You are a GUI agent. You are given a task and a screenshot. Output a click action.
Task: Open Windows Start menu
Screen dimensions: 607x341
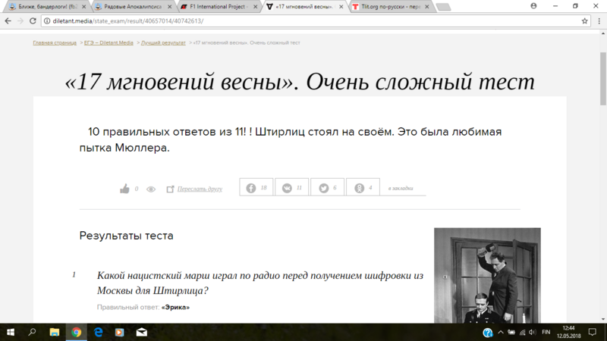click(x=11, y=332)
